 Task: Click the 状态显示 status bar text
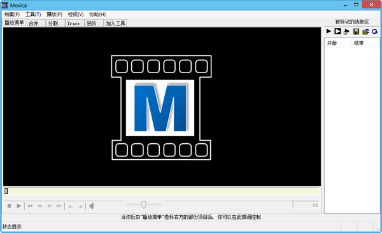(12, 227)
